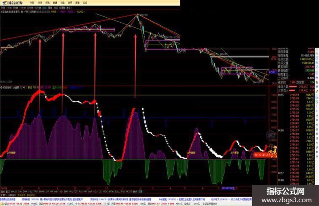
Task: Open the 公式 menu
Action: pos(85,3)
